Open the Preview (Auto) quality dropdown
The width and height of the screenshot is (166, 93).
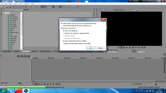[125, 10]
